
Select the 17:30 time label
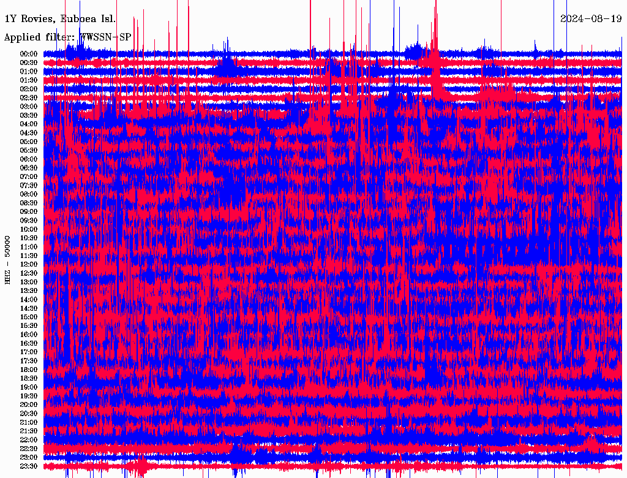click(29, 361)
